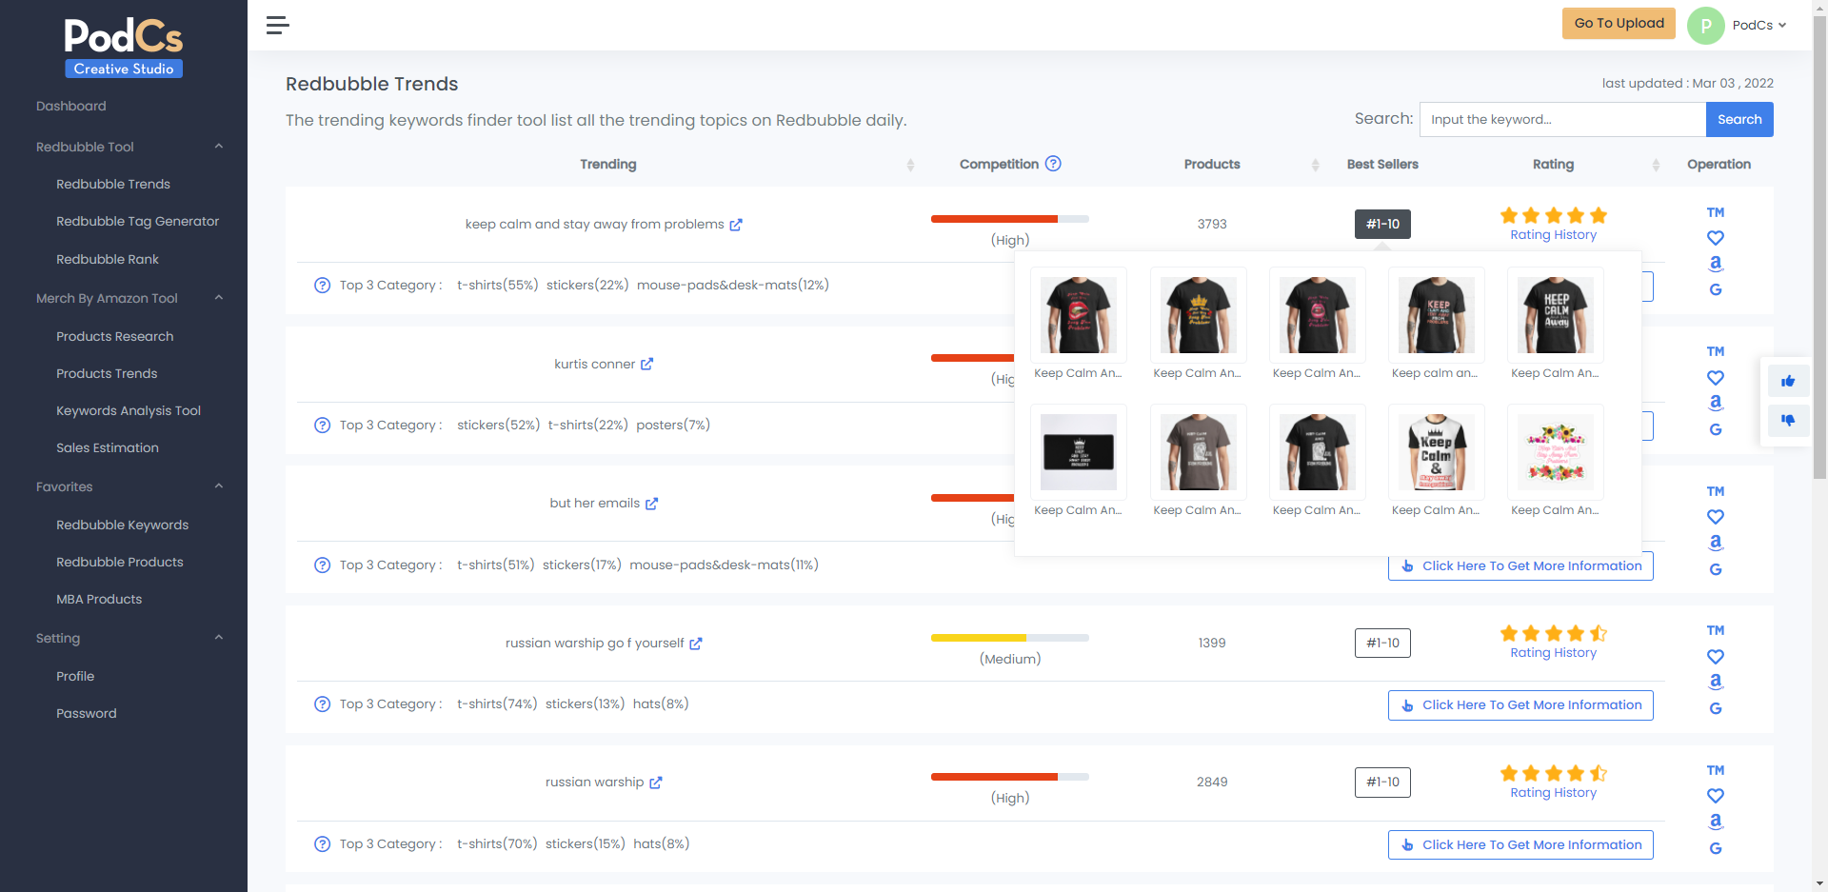1828x892 pixels.
Task: Open Sales Estimation sidebar item
Action: 108,447
